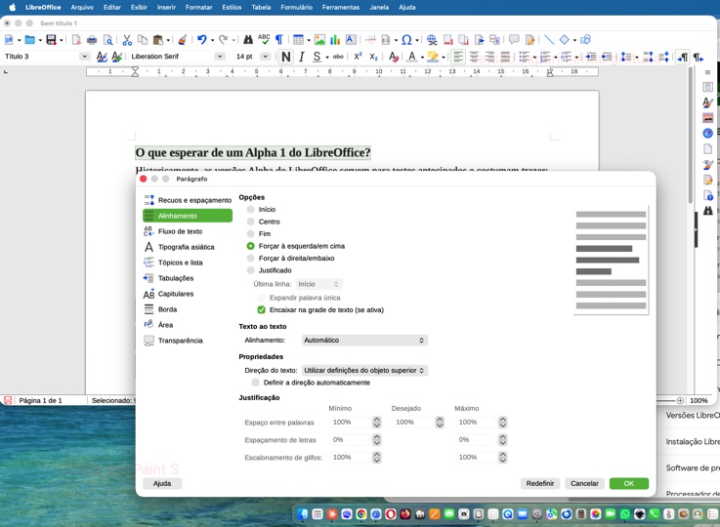Open the paragraph style Título 3 dropdown
Image resolution: width=720 pixels, height=527 pixels.
pyautogui.click(x=84, y=57)
